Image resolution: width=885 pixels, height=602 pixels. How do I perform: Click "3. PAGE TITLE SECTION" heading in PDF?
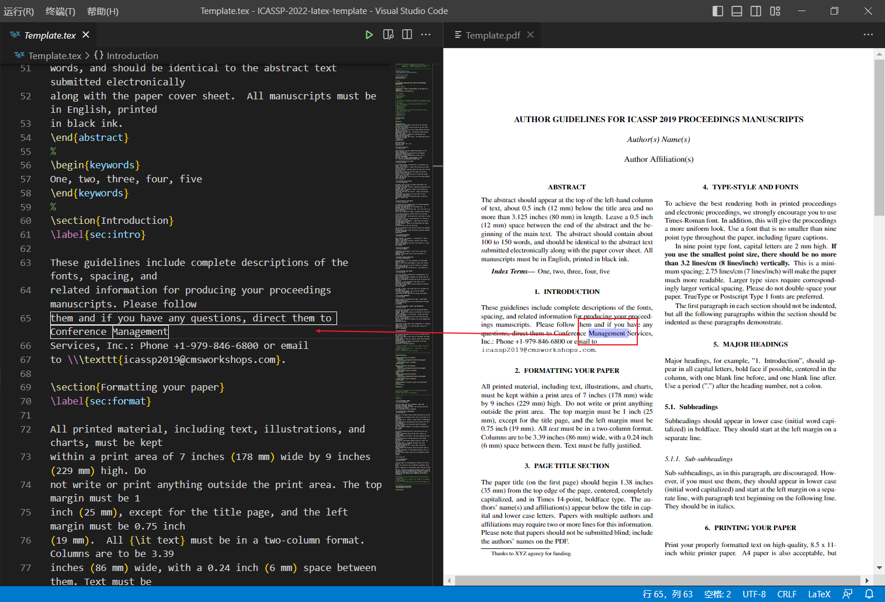(567, 466)
